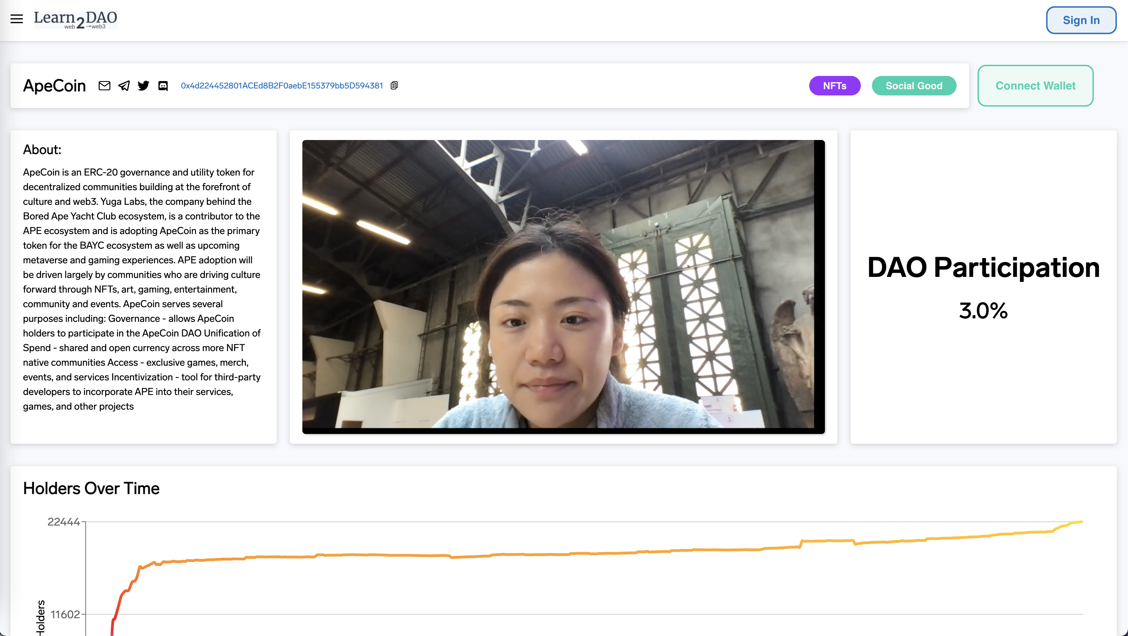Open the ApeCoin email icon
The width and height of the screenshot is (1128, 636).
click(104, 86)
